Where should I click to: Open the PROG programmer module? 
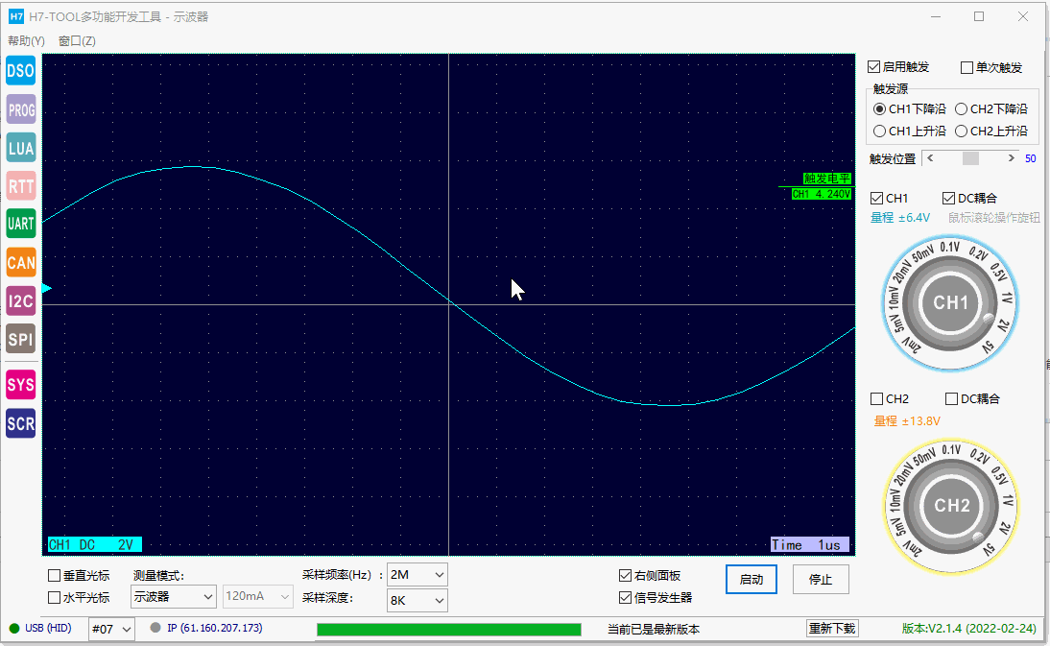(21, 109)
